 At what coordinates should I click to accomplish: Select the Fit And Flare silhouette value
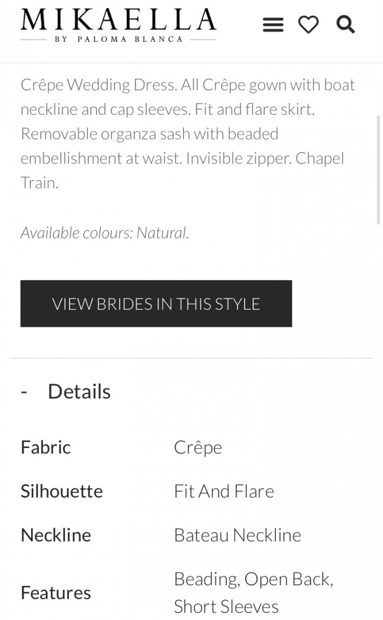(x=224, y=490)
